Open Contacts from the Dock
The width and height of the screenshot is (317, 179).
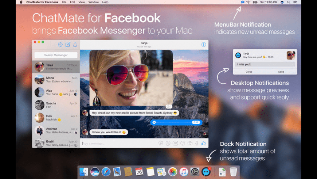click(x=128, y=172)
